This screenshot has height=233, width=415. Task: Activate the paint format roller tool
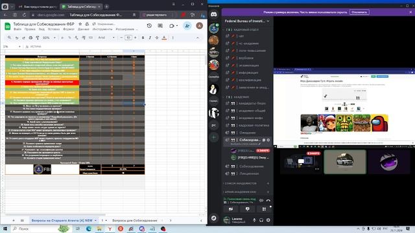[x=38, y=38]
